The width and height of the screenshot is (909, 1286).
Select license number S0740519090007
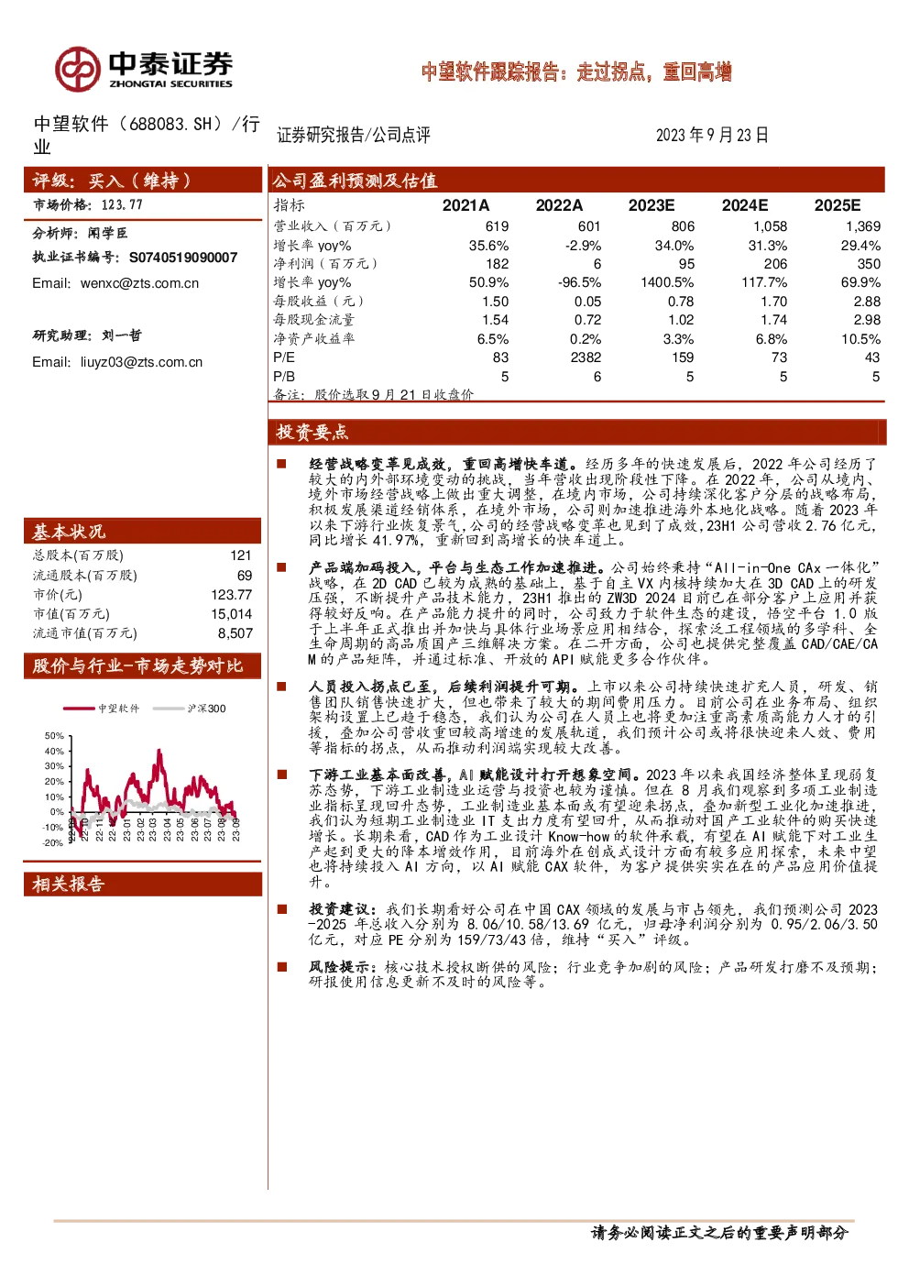click(183, 258)
